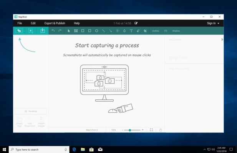Undo the last action
This screenshot has width=237, height=153.
point(53,31)
